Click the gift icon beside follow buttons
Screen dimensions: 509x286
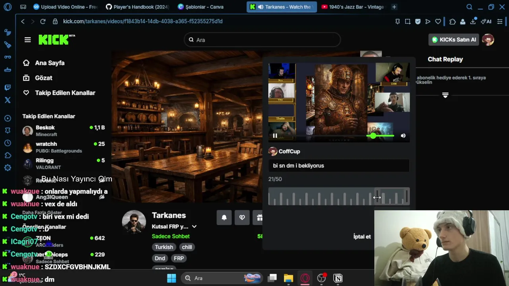coord(259,217)
